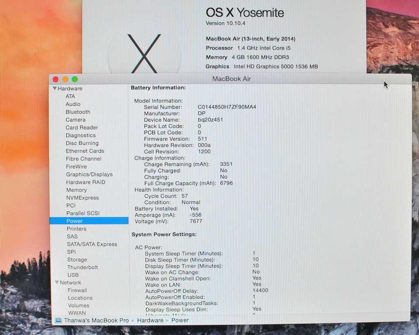Select SAS in the sidebar
The image size is (419, 335).
pyautogui.click(x=72, y=236)
